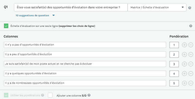
Task: Remove the 'nombreuses opportunités' column row
Action: coord(191,83)
